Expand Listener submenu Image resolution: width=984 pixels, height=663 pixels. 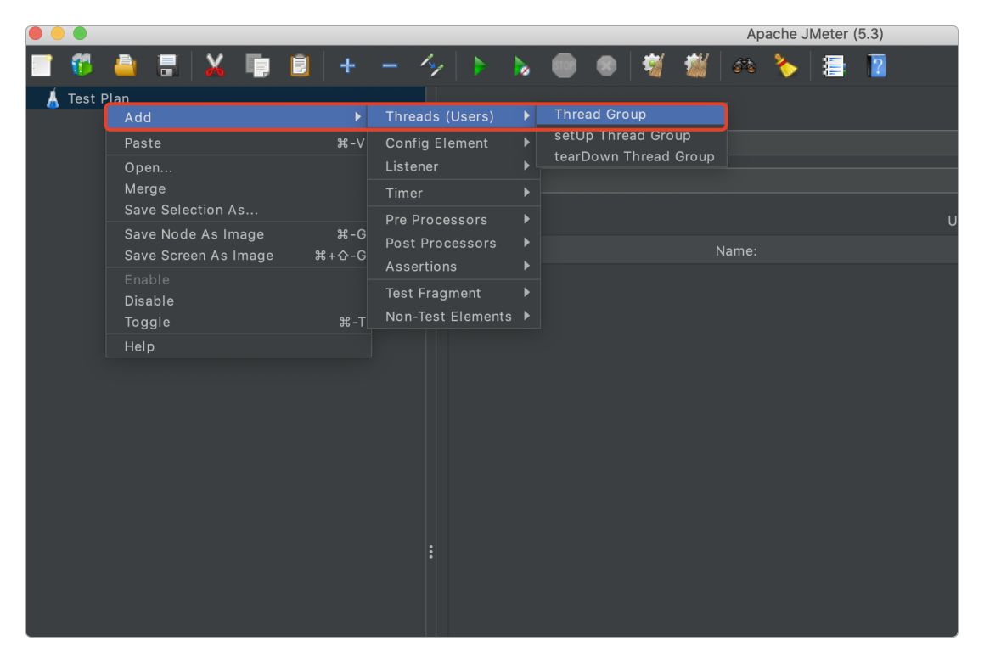[x=453, y=167]
